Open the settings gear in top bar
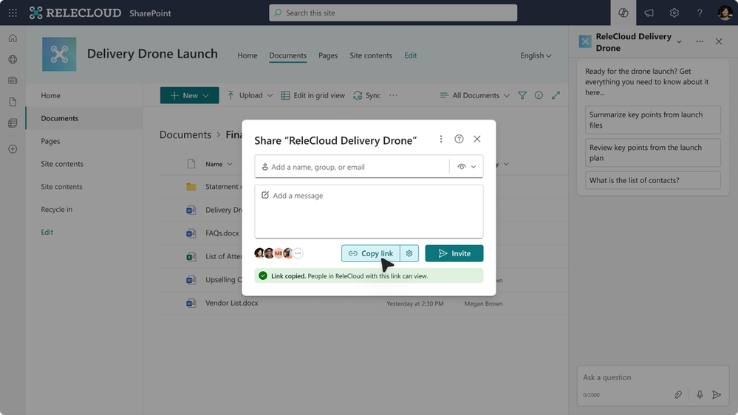The image size is (738, 415). 674,13
